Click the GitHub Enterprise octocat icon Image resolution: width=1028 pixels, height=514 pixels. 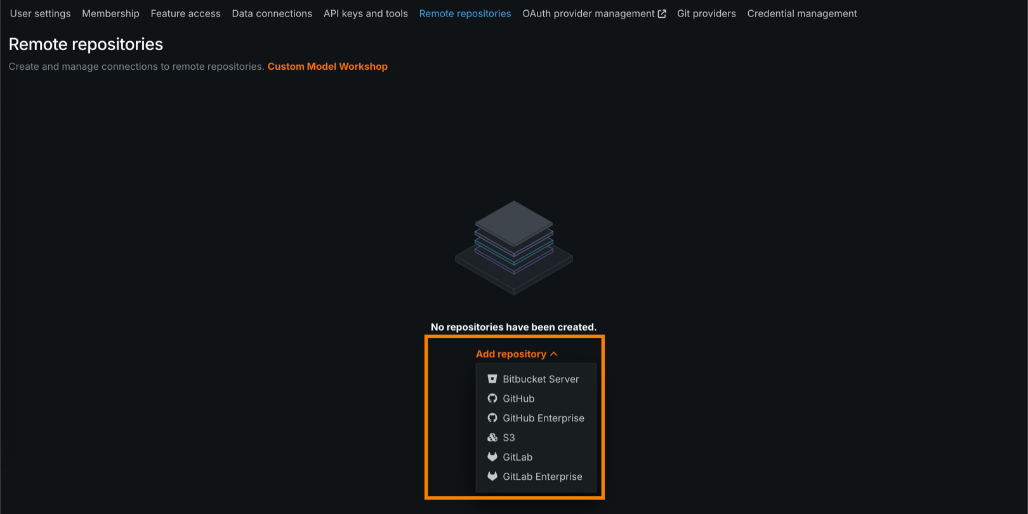[492, 418]
